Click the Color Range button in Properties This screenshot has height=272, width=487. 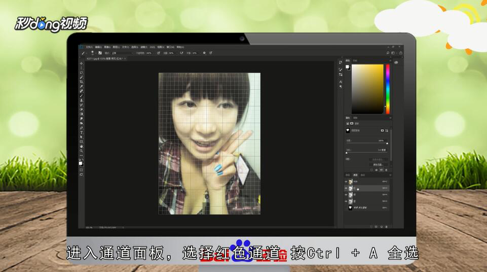[x=378, y=164]
